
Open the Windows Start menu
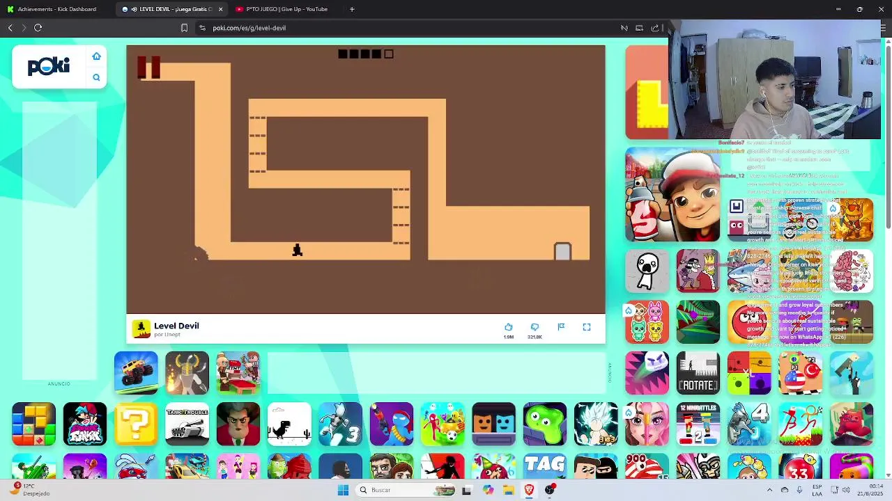pyautogui.click(x=343, y=490)
